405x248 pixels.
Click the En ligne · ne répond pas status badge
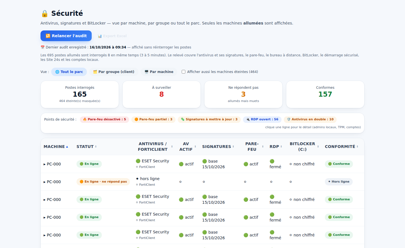click(103, 182)
